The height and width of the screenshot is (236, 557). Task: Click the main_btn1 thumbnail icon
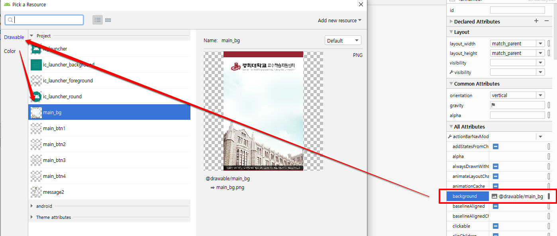(36, 128)
